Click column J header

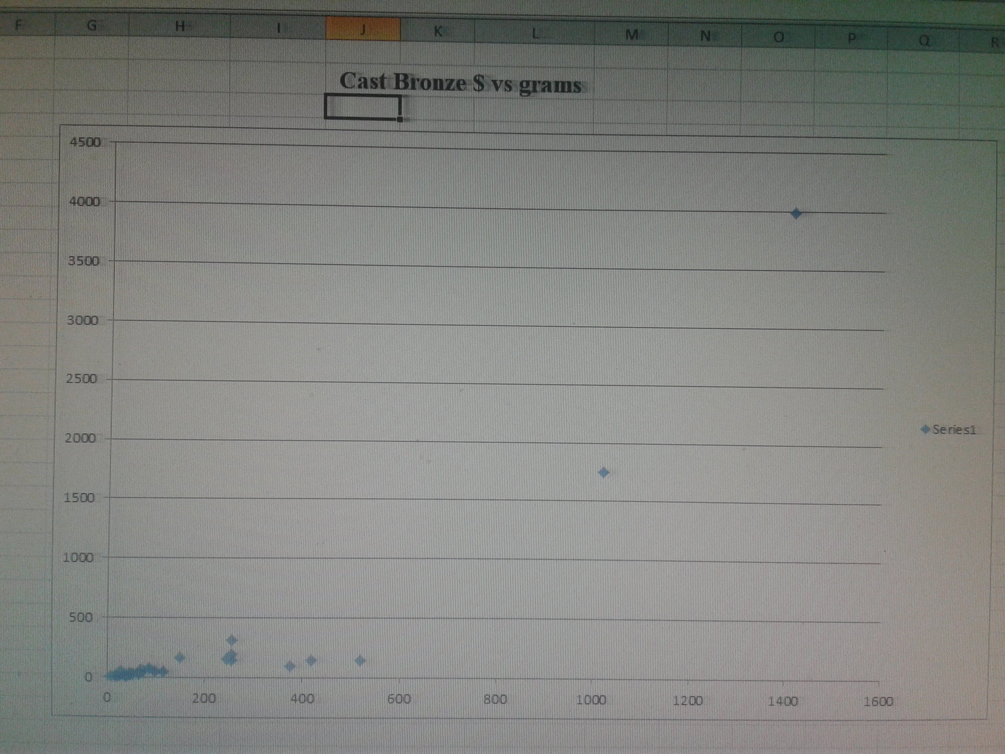363,29
